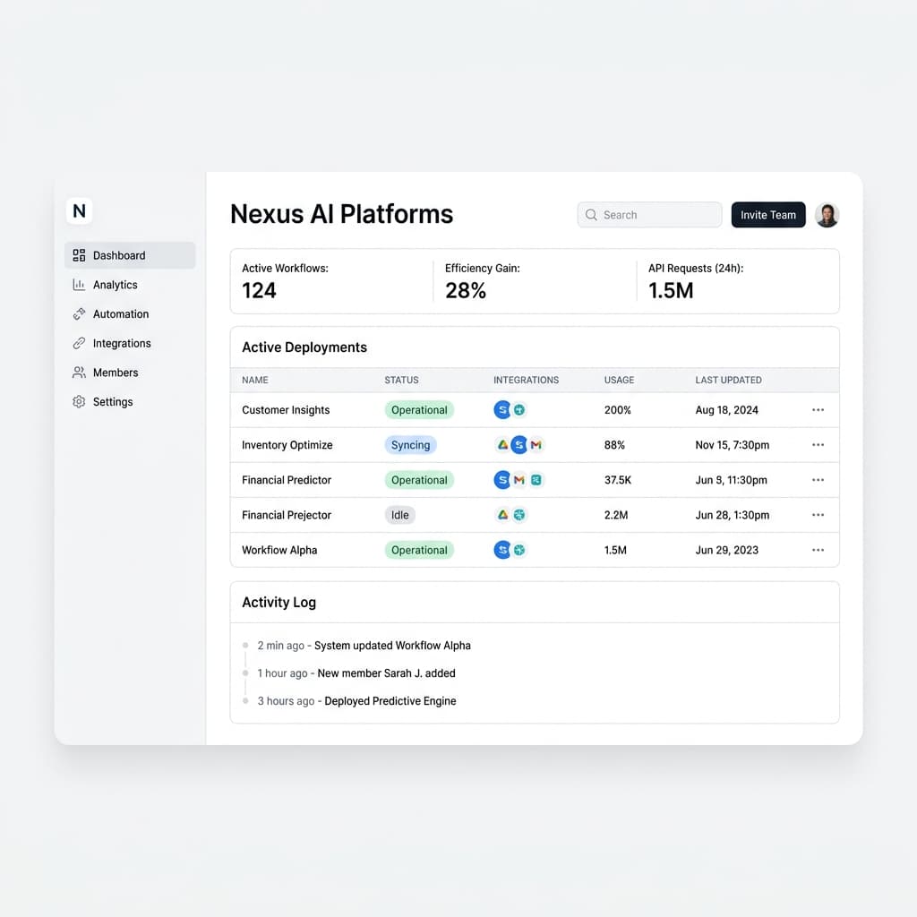Click Operational status of Customer Insights
Viewport: 917px width, 917px height.
[419, 410]
